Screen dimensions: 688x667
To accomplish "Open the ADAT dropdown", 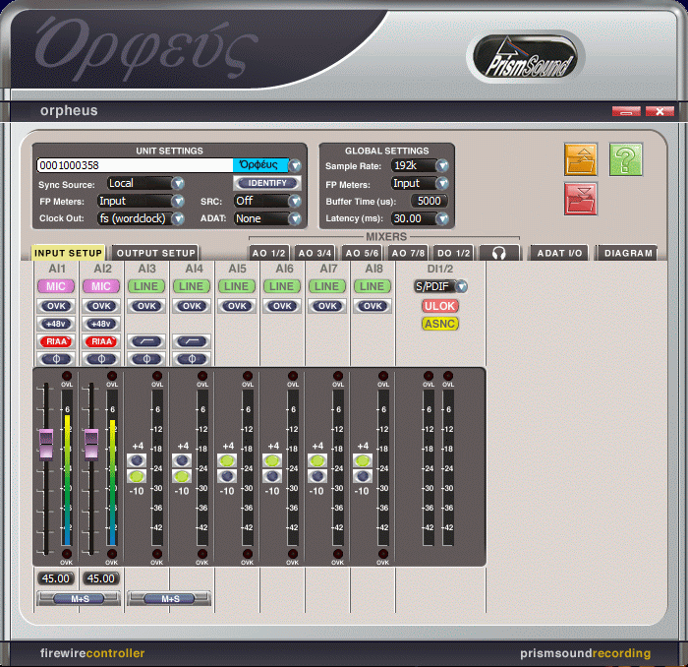I will pyautogui.click(x=295, y=218).
